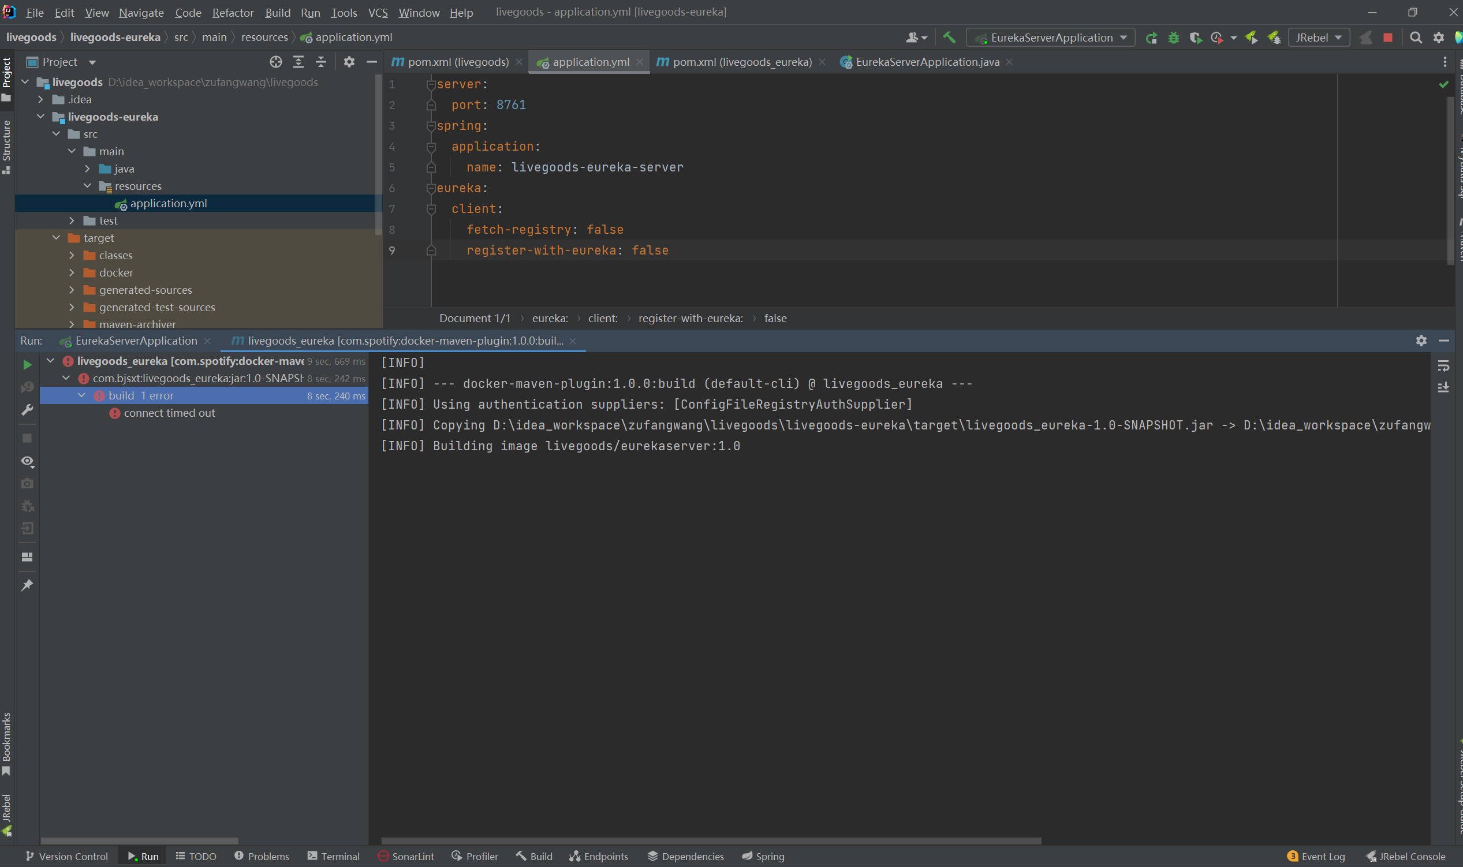Click the profiler run icon in toolbar

coord(1217,38)
